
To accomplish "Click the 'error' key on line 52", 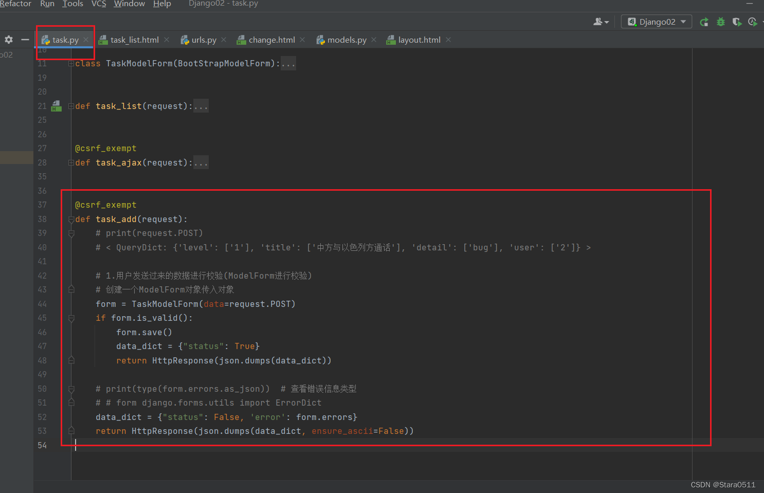I will tap(268, 417).
